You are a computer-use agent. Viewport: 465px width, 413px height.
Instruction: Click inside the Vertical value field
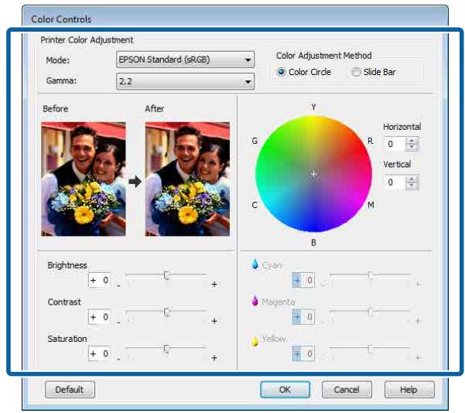(395, 182)
